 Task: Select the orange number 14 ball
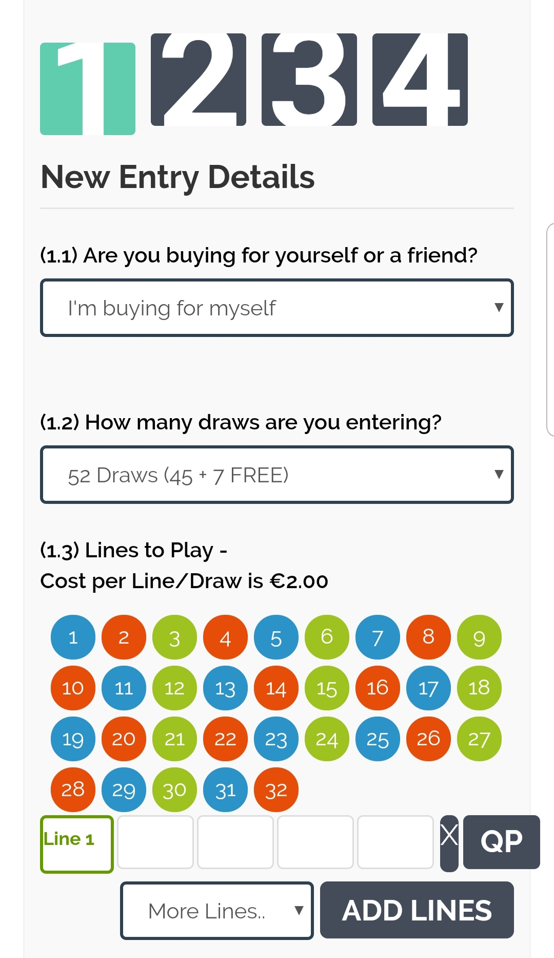(276, 688)
